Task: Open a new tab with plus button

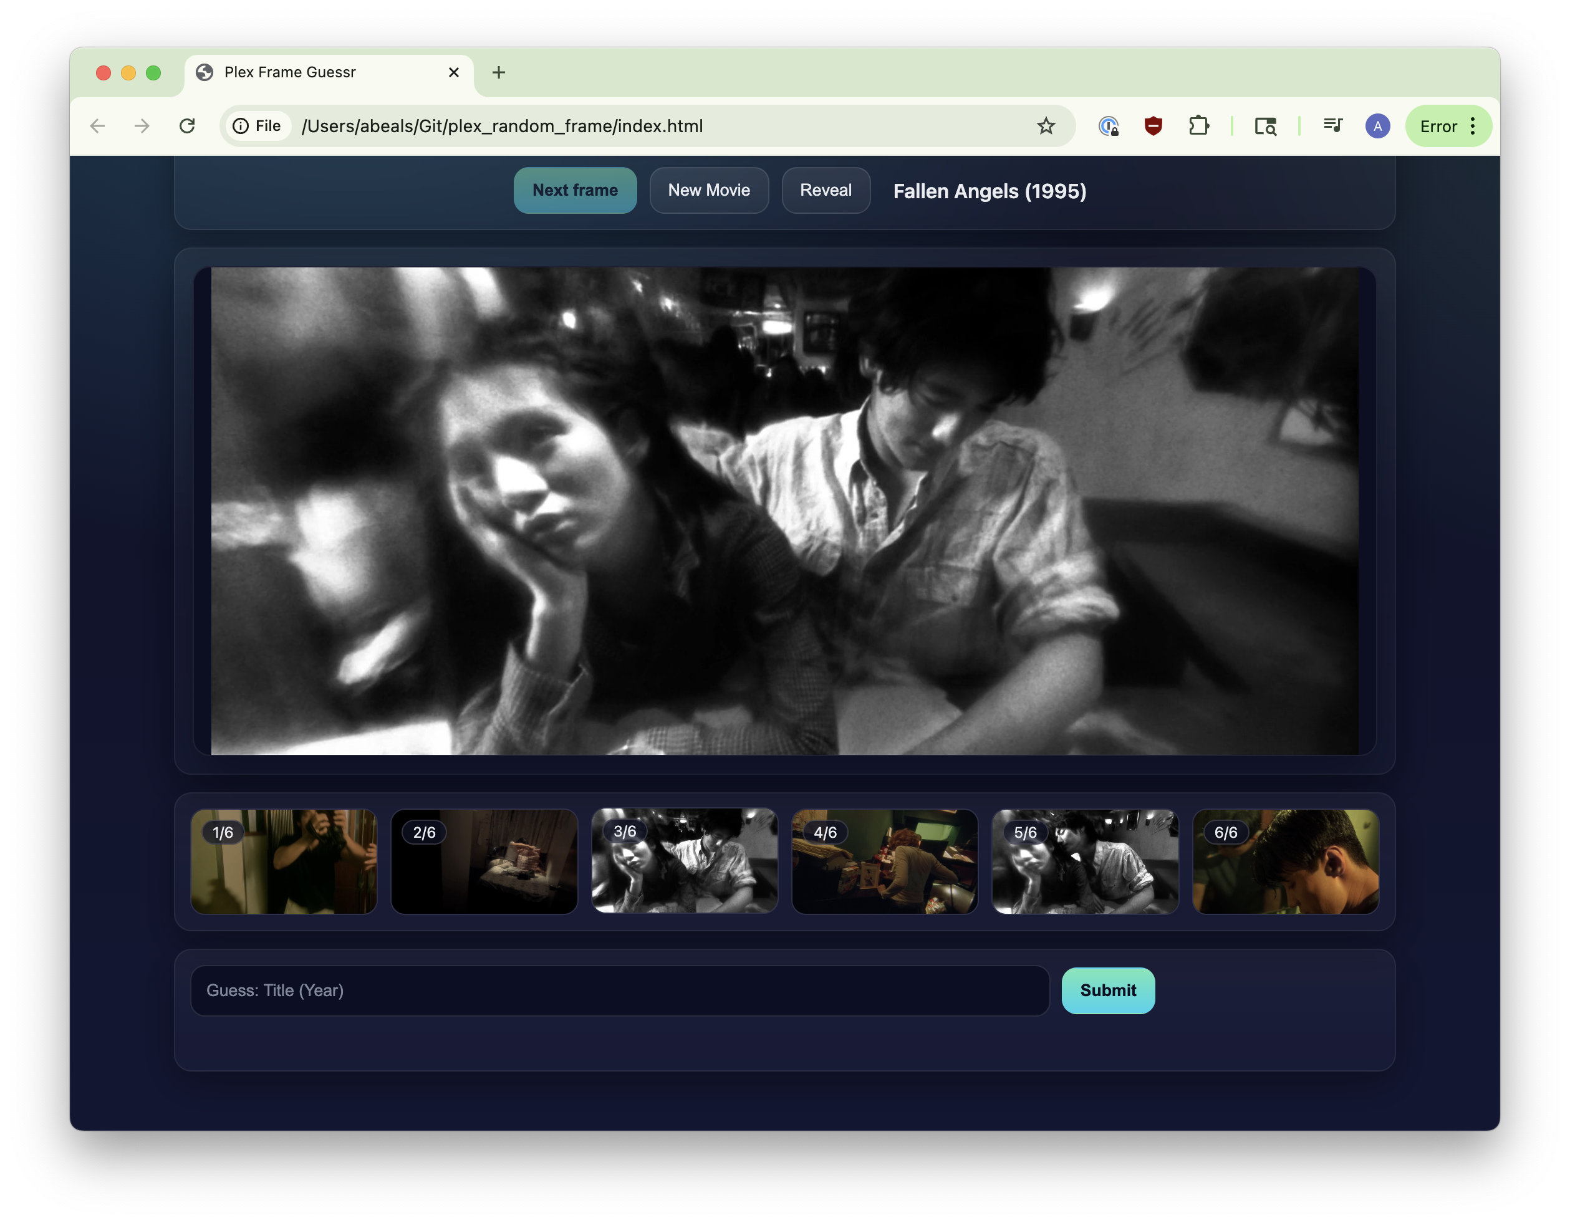Action: coord(499,72)
